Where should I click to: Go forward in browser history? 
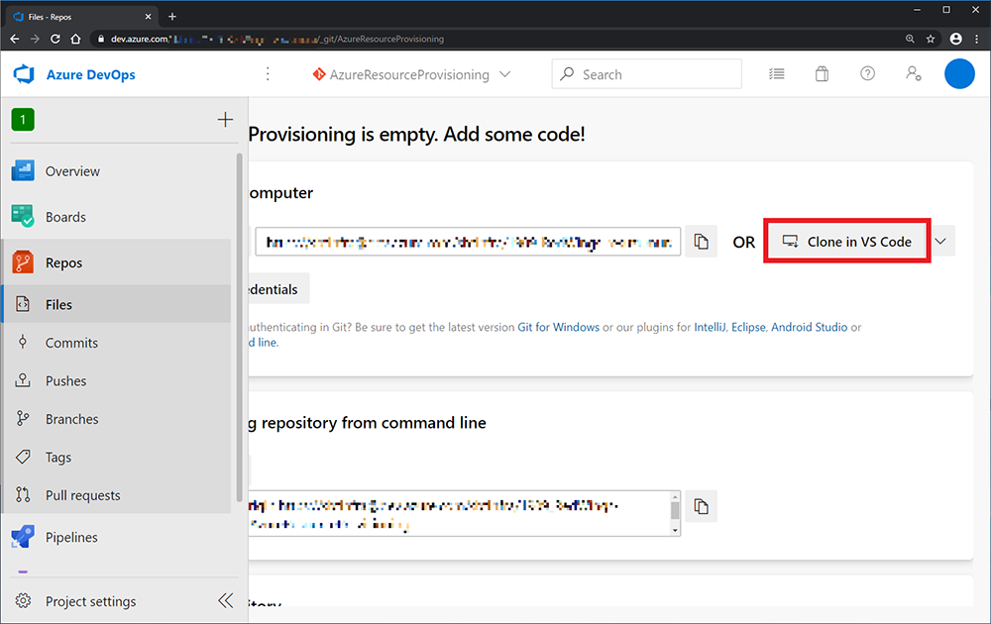[x=35, y=40]
